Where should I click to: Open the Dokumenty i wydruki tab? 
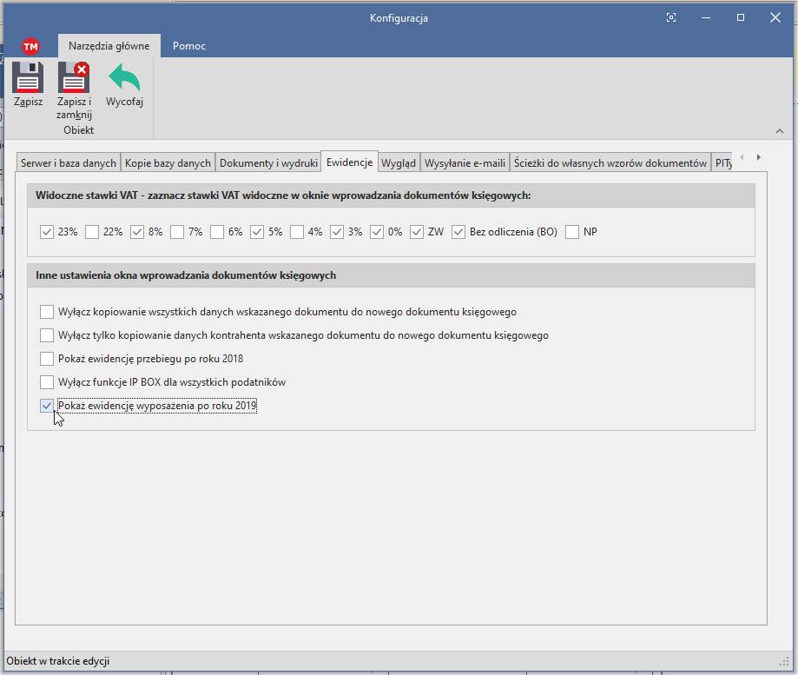point(268,162)
